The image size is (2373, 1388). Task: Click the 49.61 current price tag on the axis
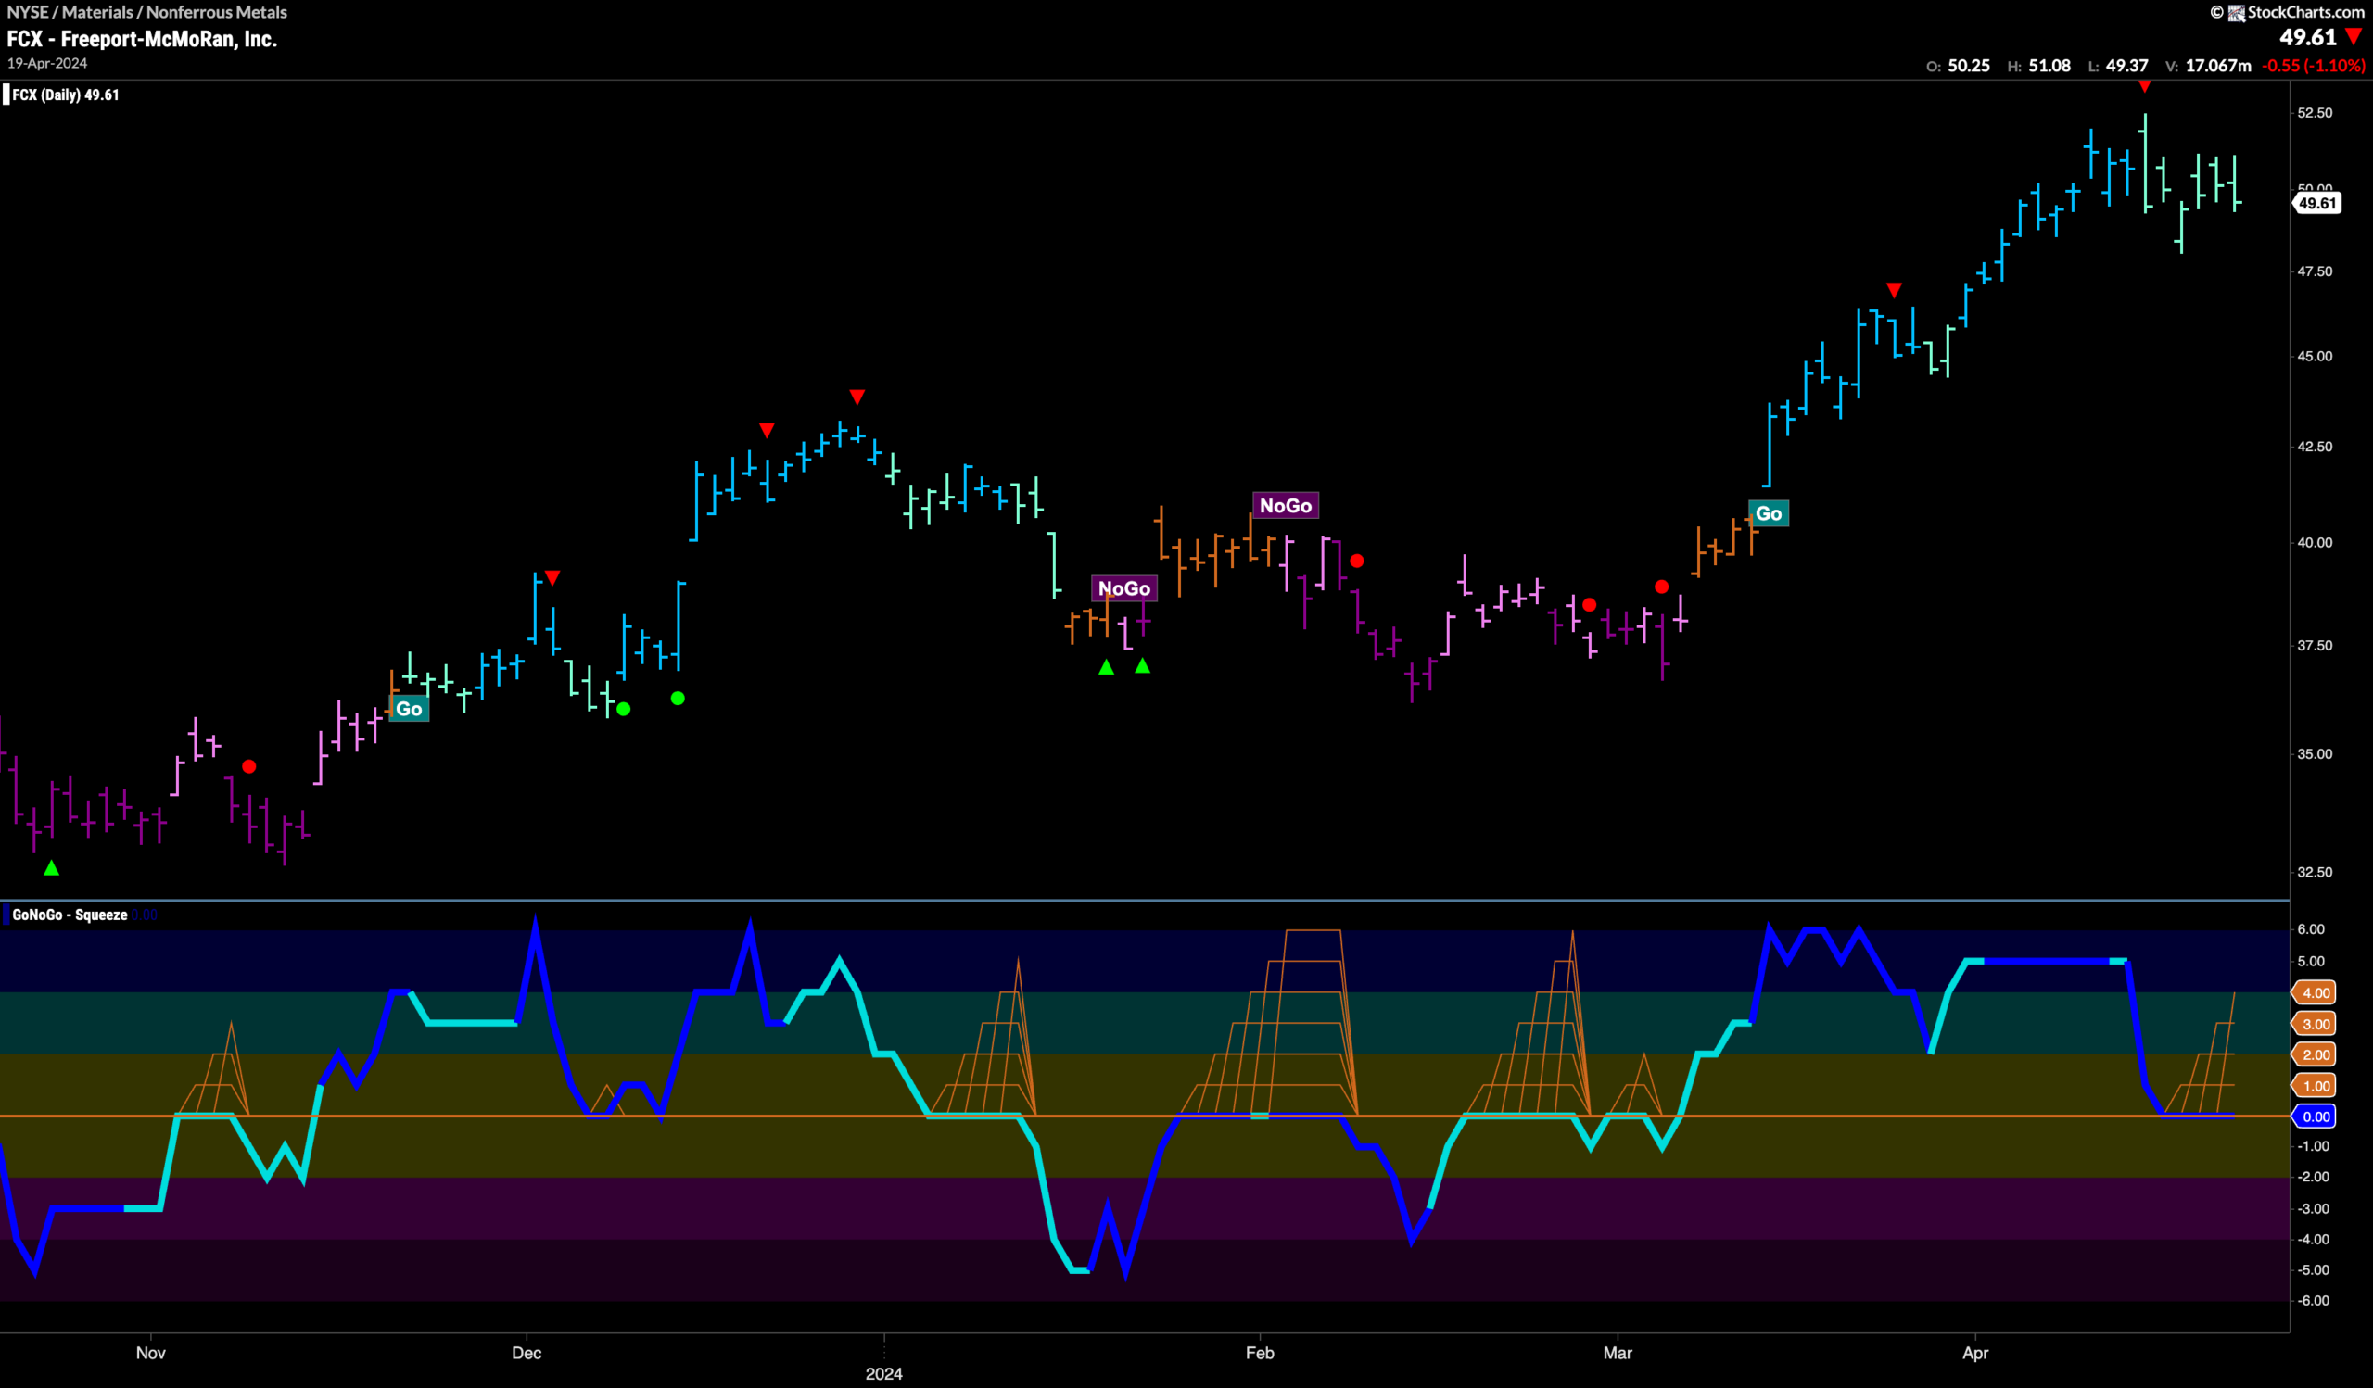point(2317,203)
